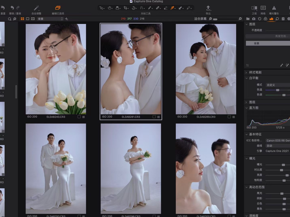This screenshot has height=217, width=290.
Task: Toggle proof eye viewer mode
Action: coord(33,19)
